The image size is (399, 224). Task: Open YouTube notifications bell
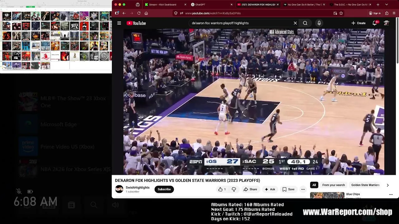click(375, 23)
